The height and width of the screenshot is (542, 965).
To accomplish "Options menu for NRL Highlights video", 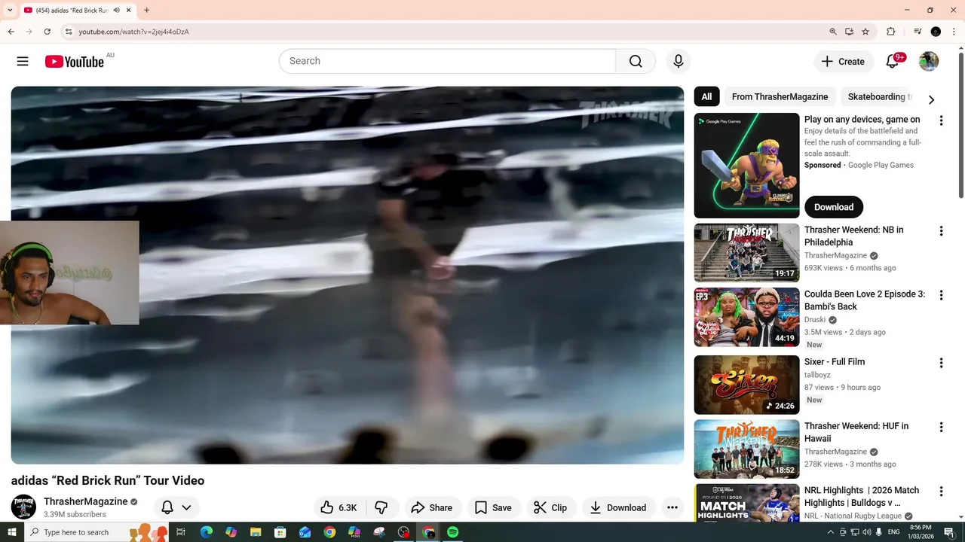I will coord(941,492).
